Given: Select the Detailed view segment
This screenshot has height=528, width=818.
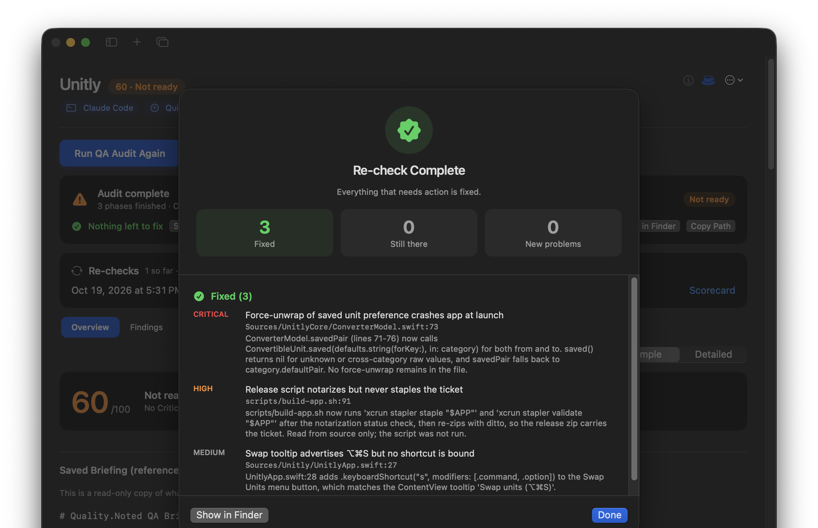Looking at the screenshot, I should tap(713, 354).
